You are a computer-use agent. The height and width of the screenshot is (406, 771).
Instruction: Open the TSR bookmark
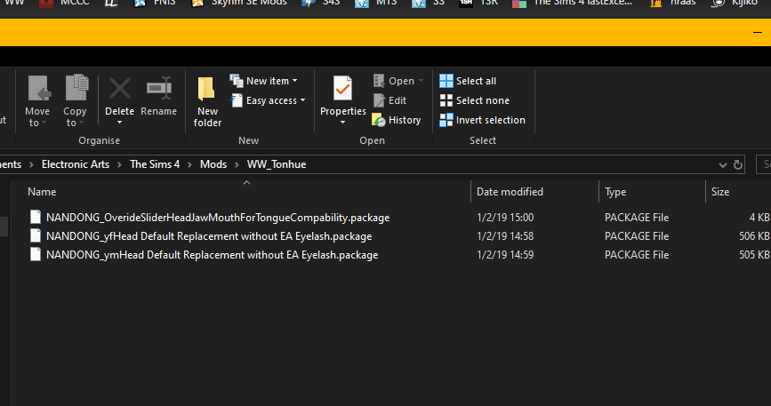pyautogui.click(x=478, y=3)
